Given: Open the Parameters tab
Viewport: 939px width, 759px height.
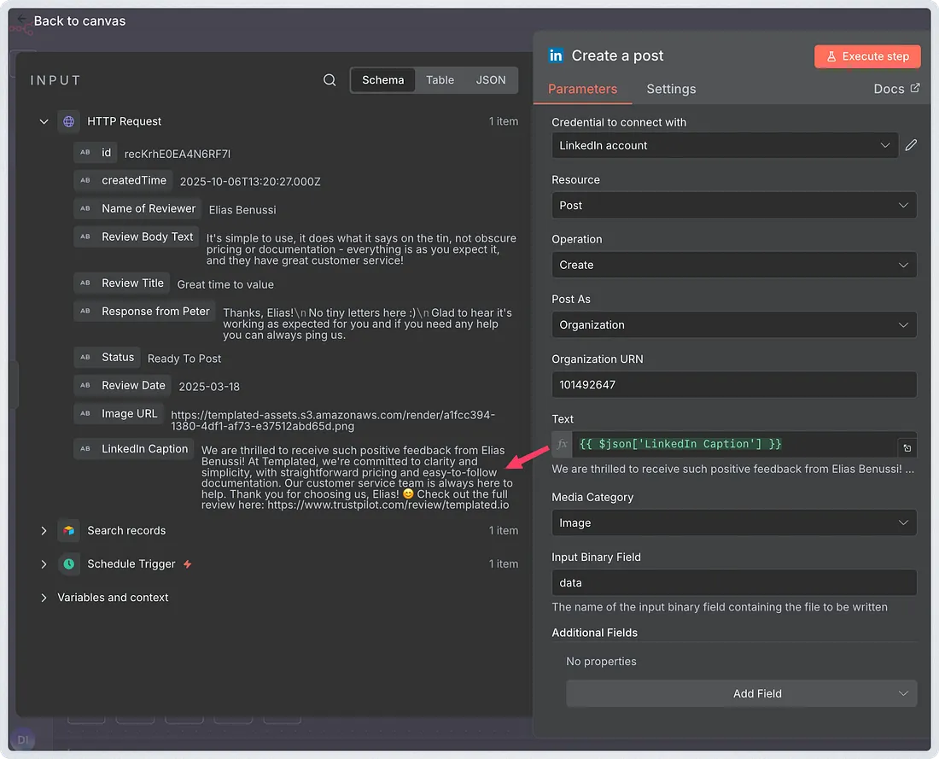Looking at the screenshot, I should [582, 90].
